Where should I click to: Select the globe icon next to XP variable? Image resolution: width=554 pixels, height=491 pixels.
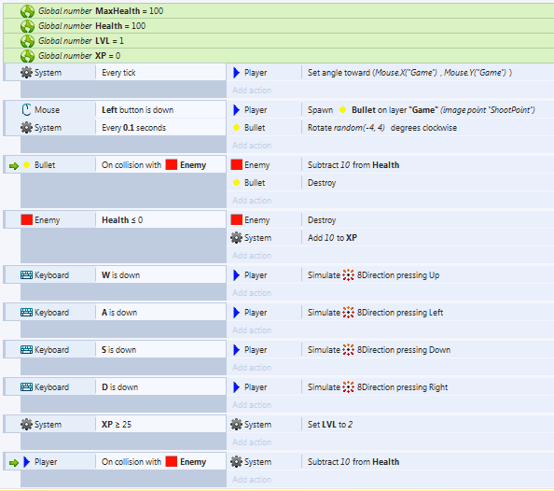[27, 56]
